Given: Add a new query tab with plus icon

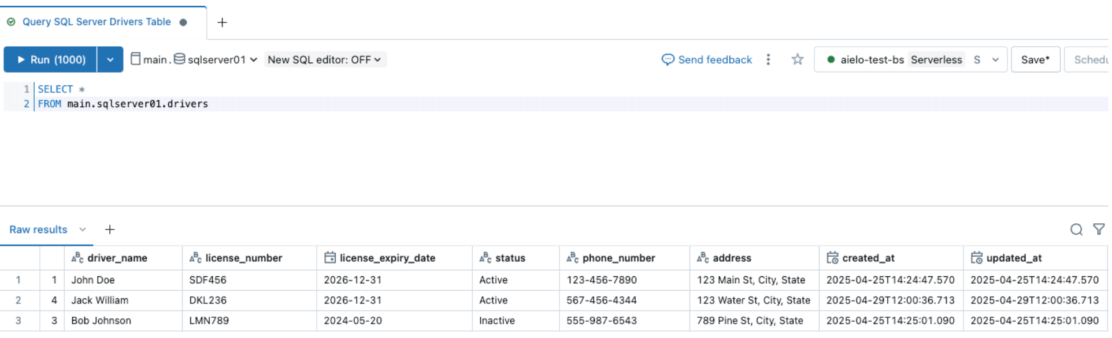Looking at the screenshot, I should pyautogui.click(x=222, y=22).
